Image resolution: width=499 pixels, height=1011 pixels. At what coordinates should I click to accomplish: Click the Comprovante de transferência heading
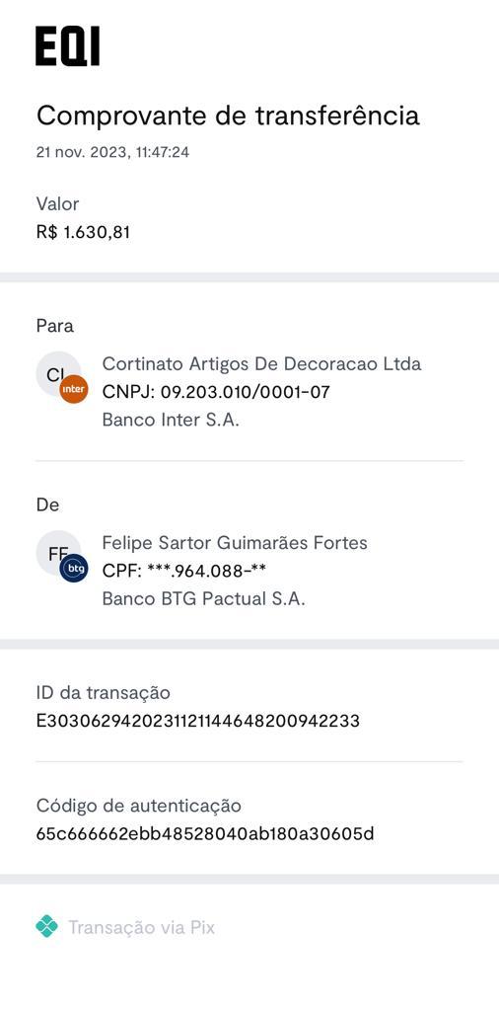click(x=228, y=117)
